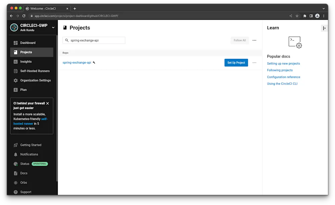335x205 pixels.
Task: Click the CIRCLECI-GWP organization avatar
Action: [14, 28]
